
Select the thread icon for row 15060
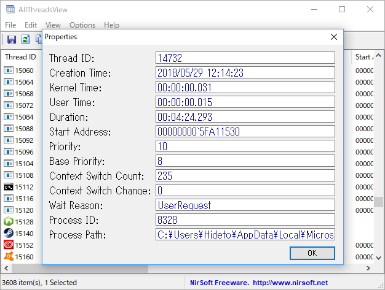click(9, 71)
